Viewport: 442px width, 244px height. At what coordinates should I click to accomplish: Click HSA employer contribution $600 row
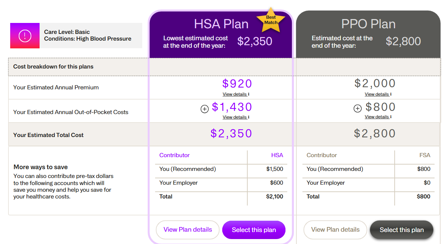pyautogui.click(x=221, y=183)
